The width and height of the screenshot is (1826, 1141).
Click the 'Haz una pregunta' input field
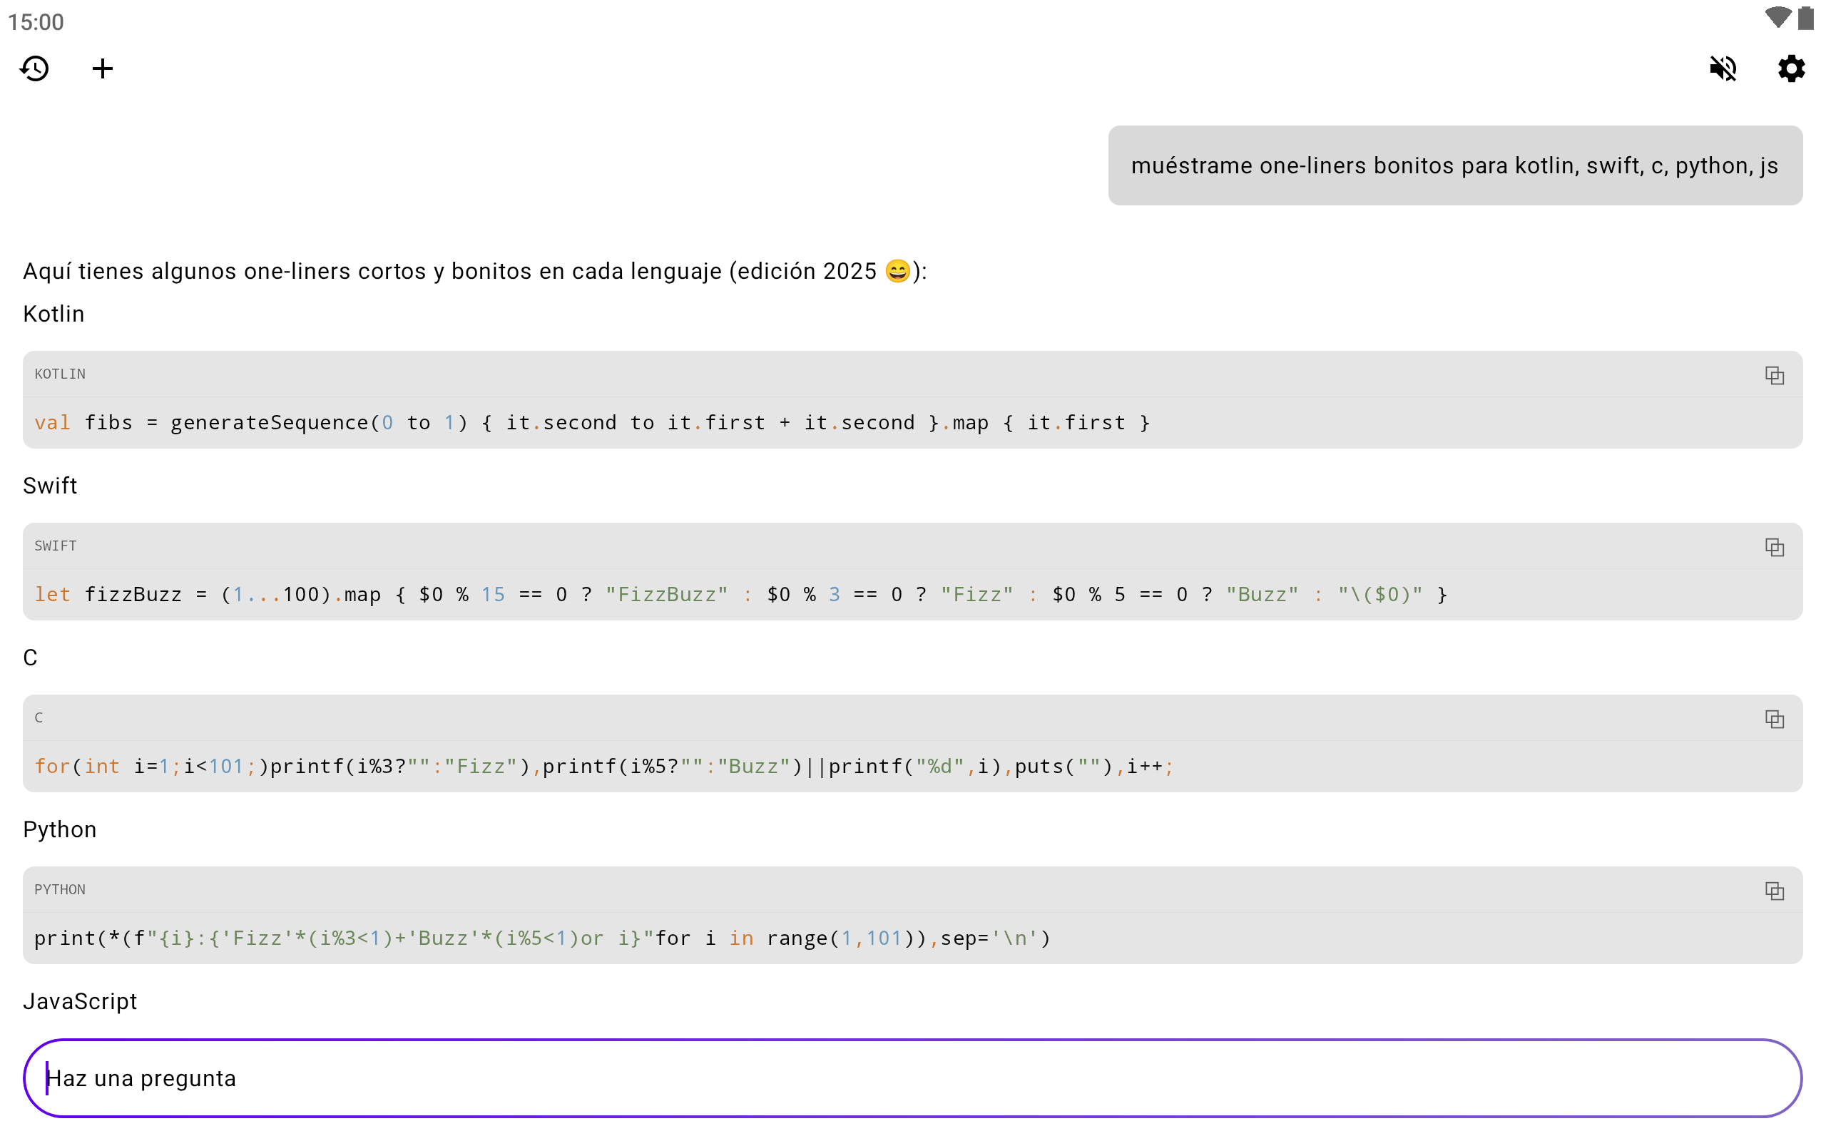(x=912, y=1078)
